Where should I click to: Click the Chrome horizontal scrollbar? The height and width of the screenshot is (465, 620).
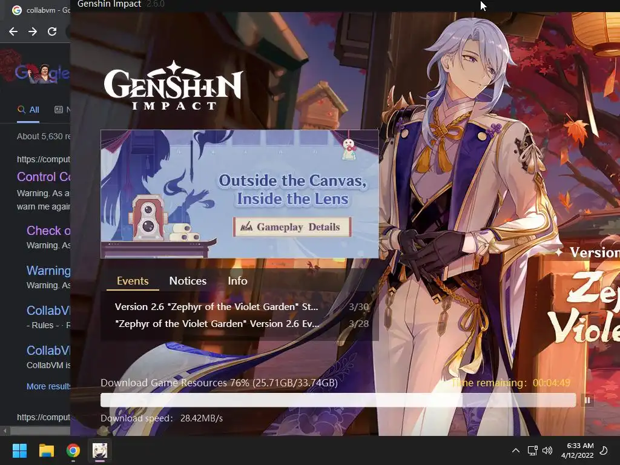(39, 430)
